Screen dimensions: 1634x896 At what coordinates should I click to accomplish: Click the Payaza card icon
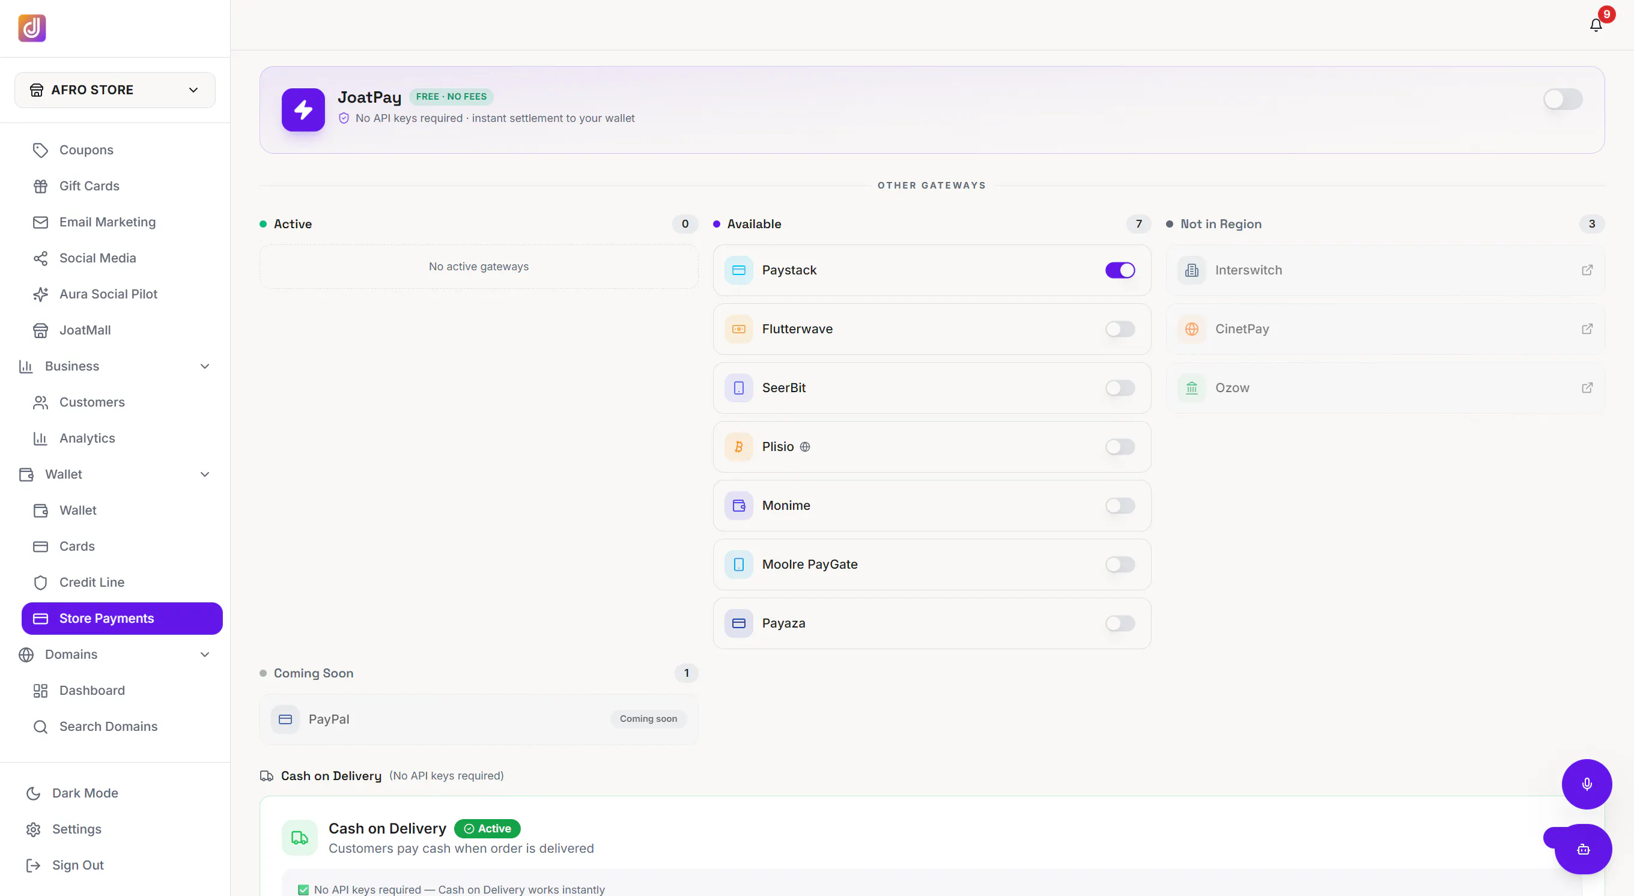coord(738,624)
